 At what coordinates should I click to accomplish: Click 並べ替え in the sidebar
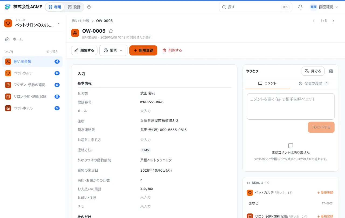[52, 52]
